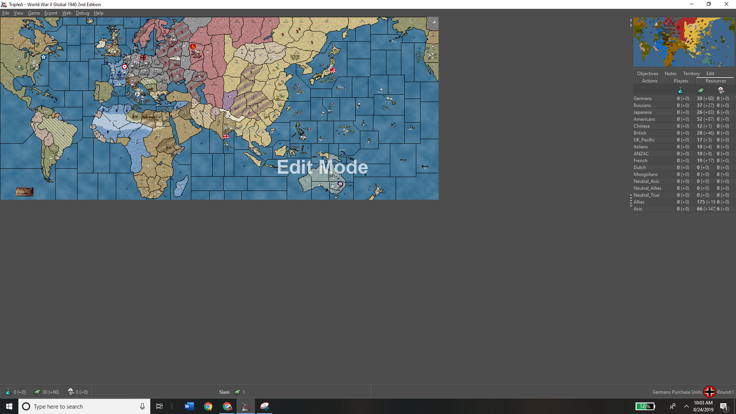Click the world minimap thumbnail

[684, 42]
